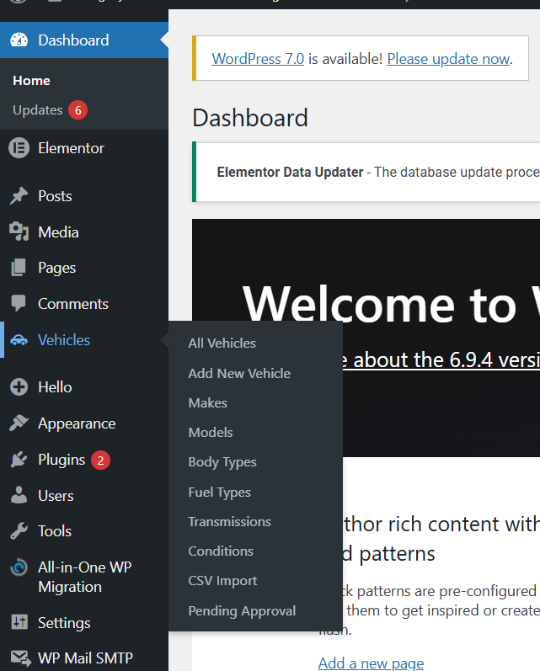Screen dimensions: 540x671
Task: Open Pending Approval from Vehicles flyout
Action: 242,611
